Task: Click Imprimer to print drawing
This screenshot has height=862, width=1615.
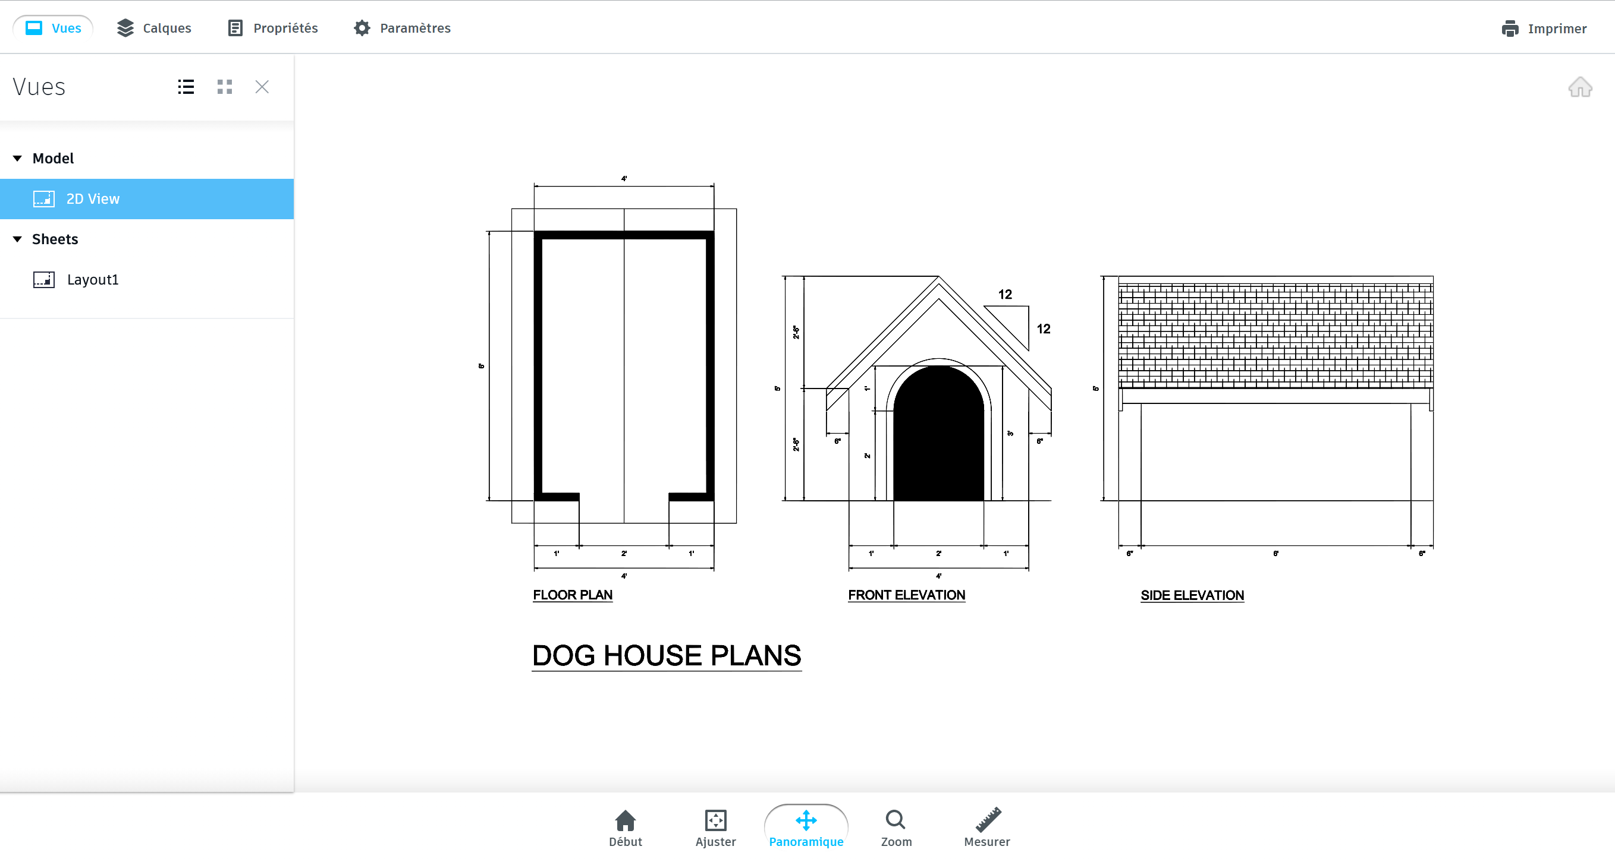Action: 1544,29
